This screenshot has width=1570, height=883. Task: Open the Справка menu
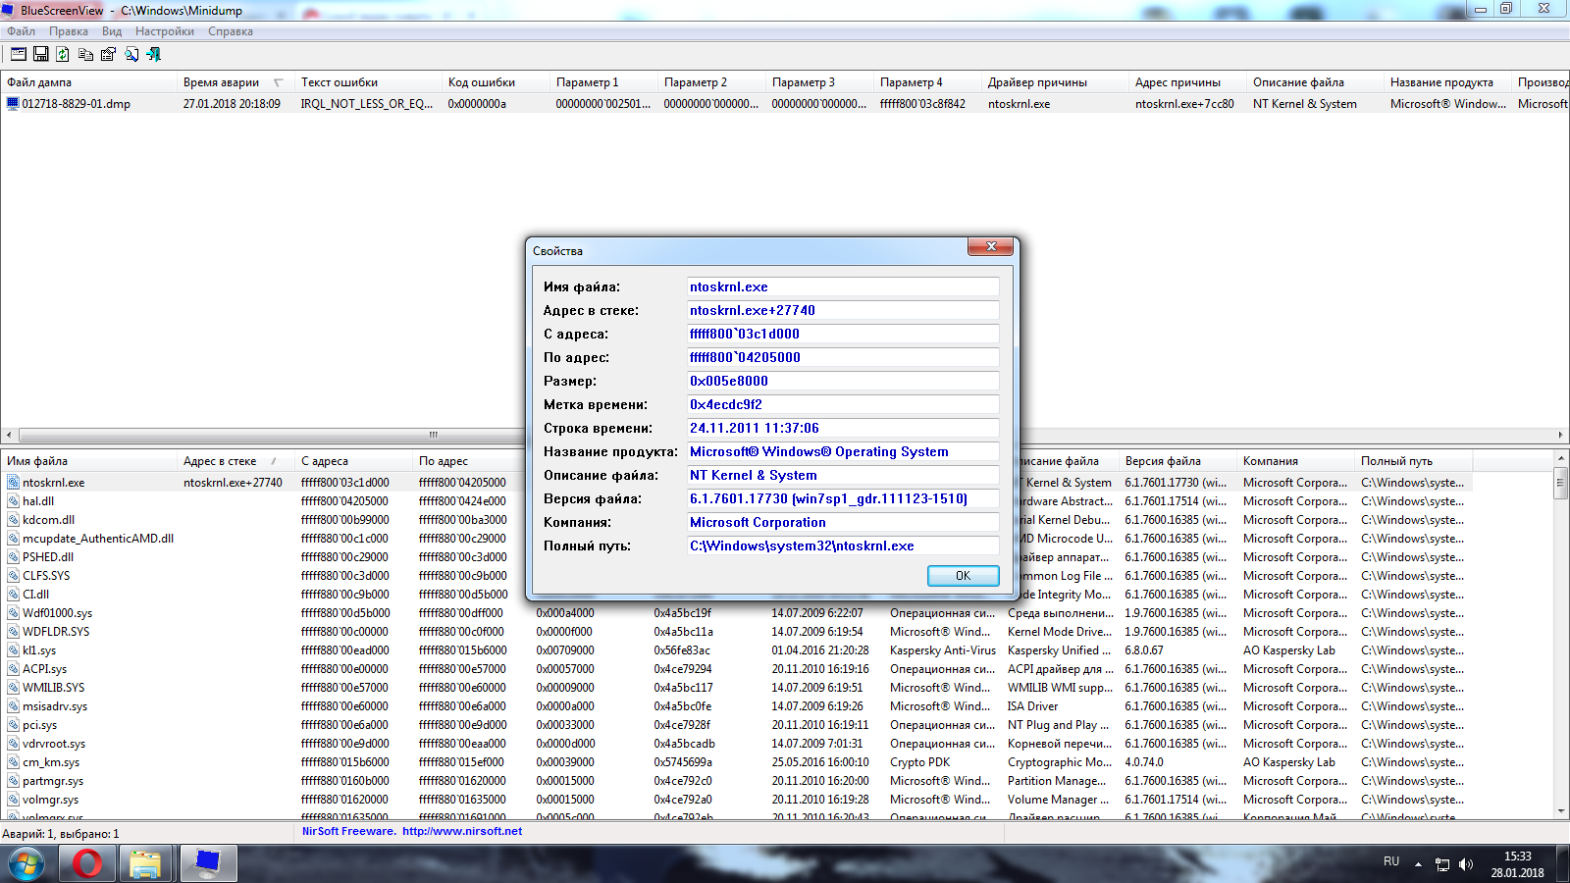[x=231, y=31]
